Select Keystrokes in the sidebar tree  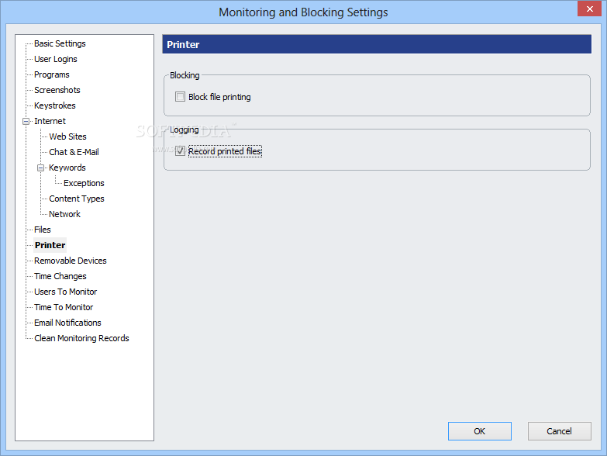tap(54, 105)
